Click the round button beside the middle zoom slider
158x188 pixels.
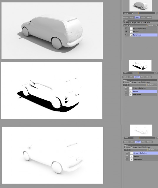click(x=157, y=73)
